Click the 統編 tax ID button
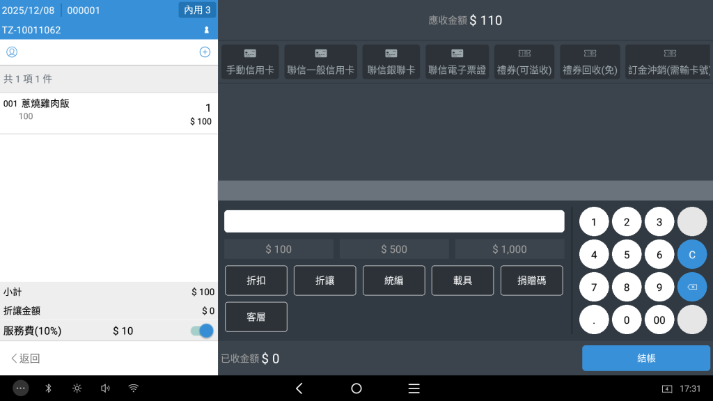Image resolution: width=713 pixels, height=401 pixels. (393, 281)
